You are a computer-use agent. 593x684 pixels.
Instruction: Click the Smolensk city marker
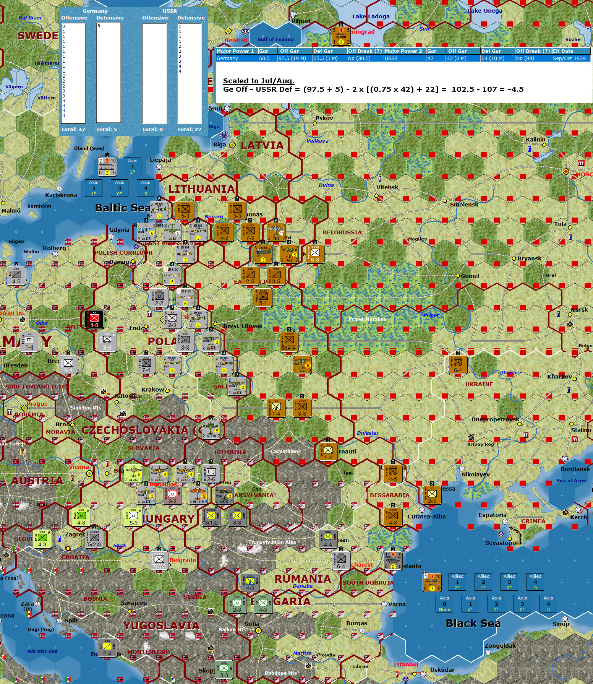[x=445, y=200]
